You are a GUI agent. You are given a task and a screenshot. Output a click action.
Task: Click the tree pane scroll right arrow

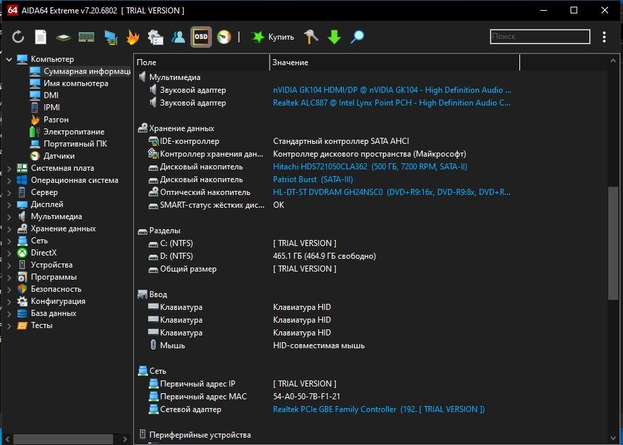124,439
